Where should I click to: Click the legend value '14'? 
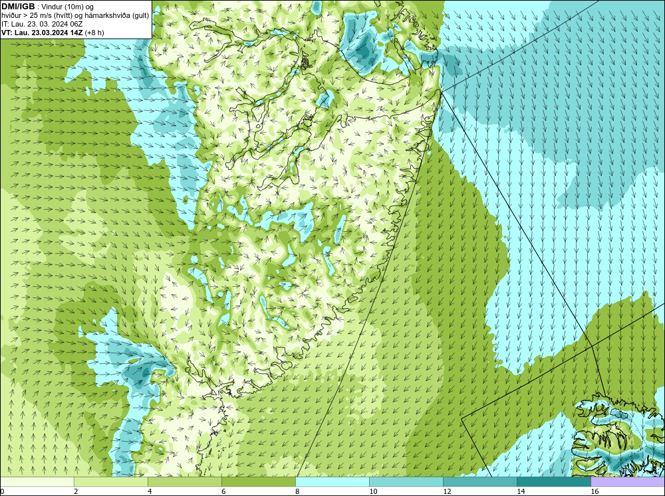coord(521,491)
